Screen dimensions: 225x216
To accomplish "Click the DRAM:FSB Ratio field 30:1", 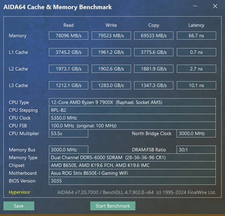I will click(x=196, y=150).
